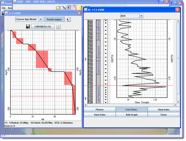Click the Add Graph button
The image size is (186, 141).
point(132,115)
